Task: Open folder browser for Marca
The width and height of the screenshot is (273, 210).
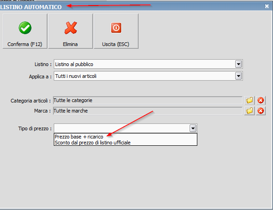Action: point(249,111)
